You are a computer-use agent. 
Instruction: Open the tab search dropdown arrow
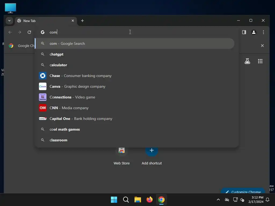point(9,21)
